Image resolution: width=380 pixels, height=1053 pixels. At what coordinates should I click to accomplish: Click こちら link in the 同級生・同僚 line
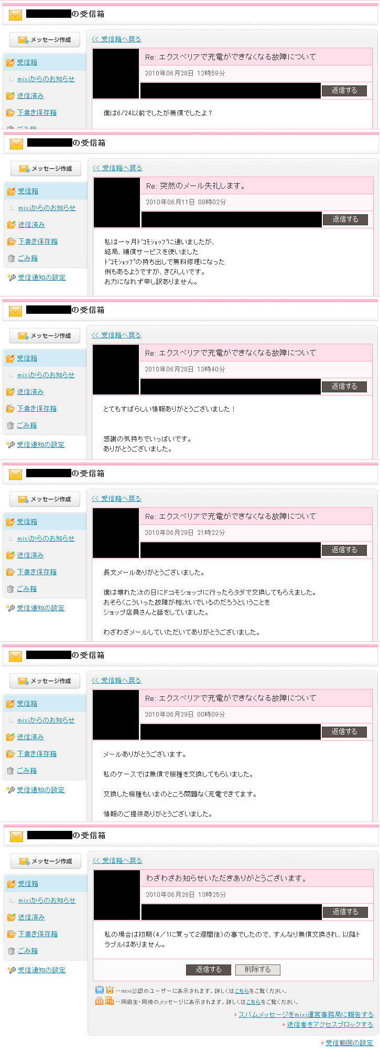pyautogui.click(x=253, y=1002)
